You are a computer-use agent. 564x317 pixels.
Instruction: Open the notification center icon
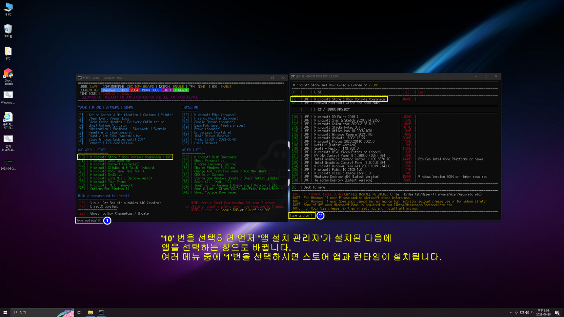pyautogui.click(x=557, y=313)
